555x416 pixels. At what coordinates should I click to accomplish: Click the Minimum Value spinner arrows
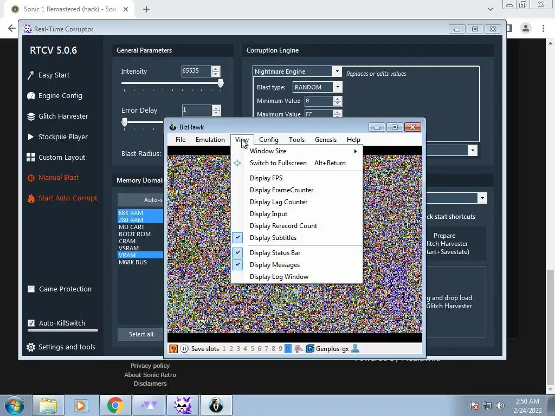pos(337,101)
